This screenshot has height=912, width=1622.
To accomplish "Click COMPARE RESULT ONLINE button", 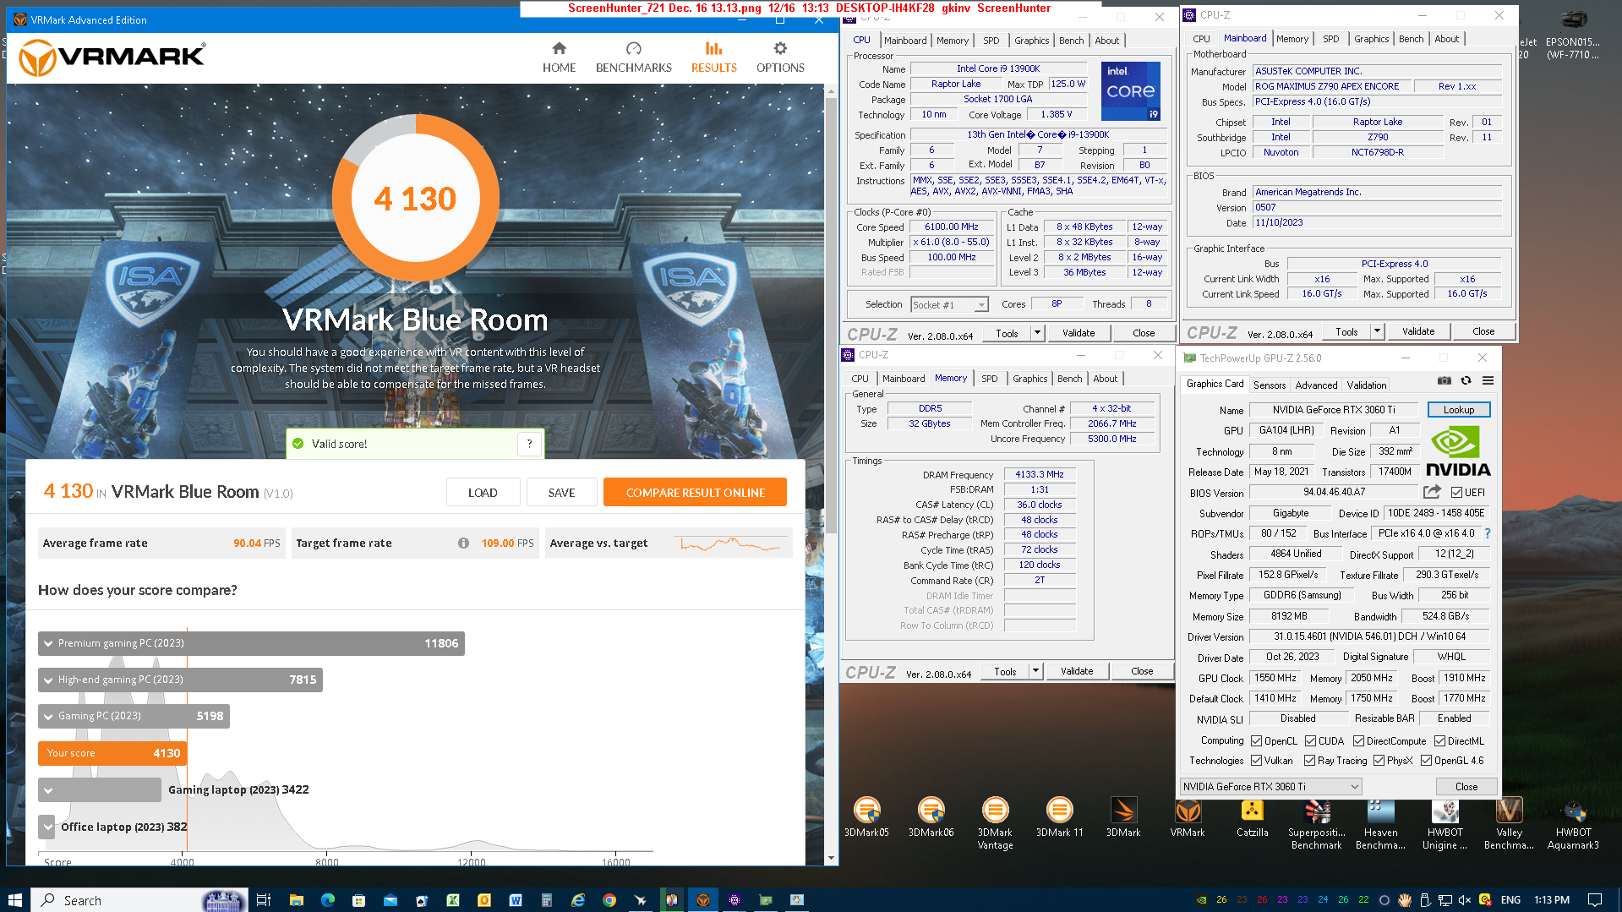I will click(695, 493).
